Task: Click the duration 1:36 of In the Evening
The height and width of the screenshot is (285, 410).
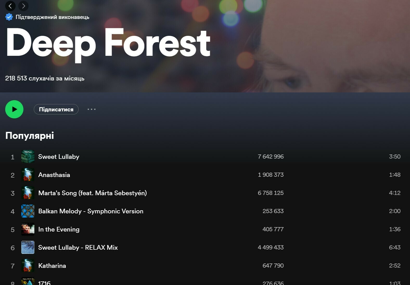Action: click(x=395, y=229)
